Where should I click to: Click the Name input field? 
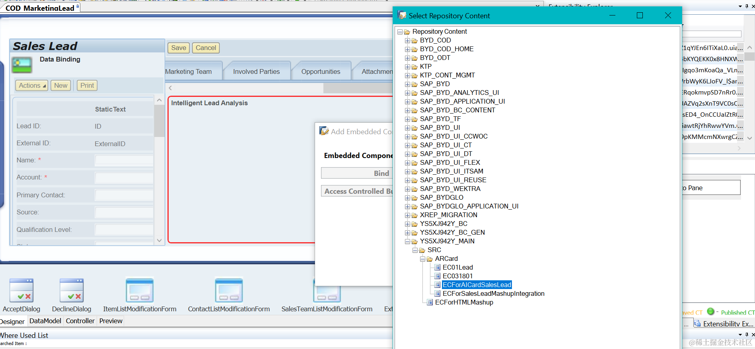coord(124,160)
